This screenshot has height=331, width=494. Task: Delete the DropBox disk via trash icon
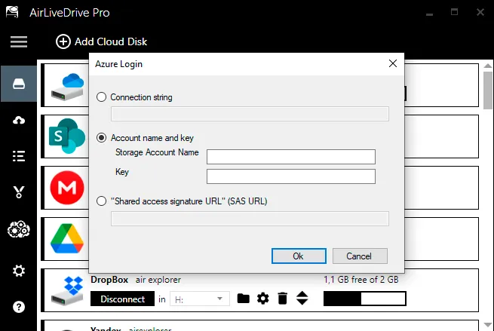(283, 299)
